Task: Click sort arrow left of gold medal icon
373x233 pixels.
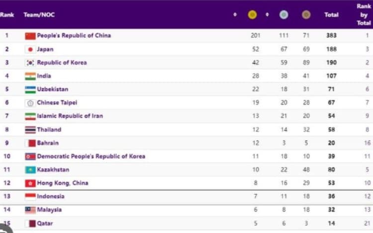Action: 235,15
